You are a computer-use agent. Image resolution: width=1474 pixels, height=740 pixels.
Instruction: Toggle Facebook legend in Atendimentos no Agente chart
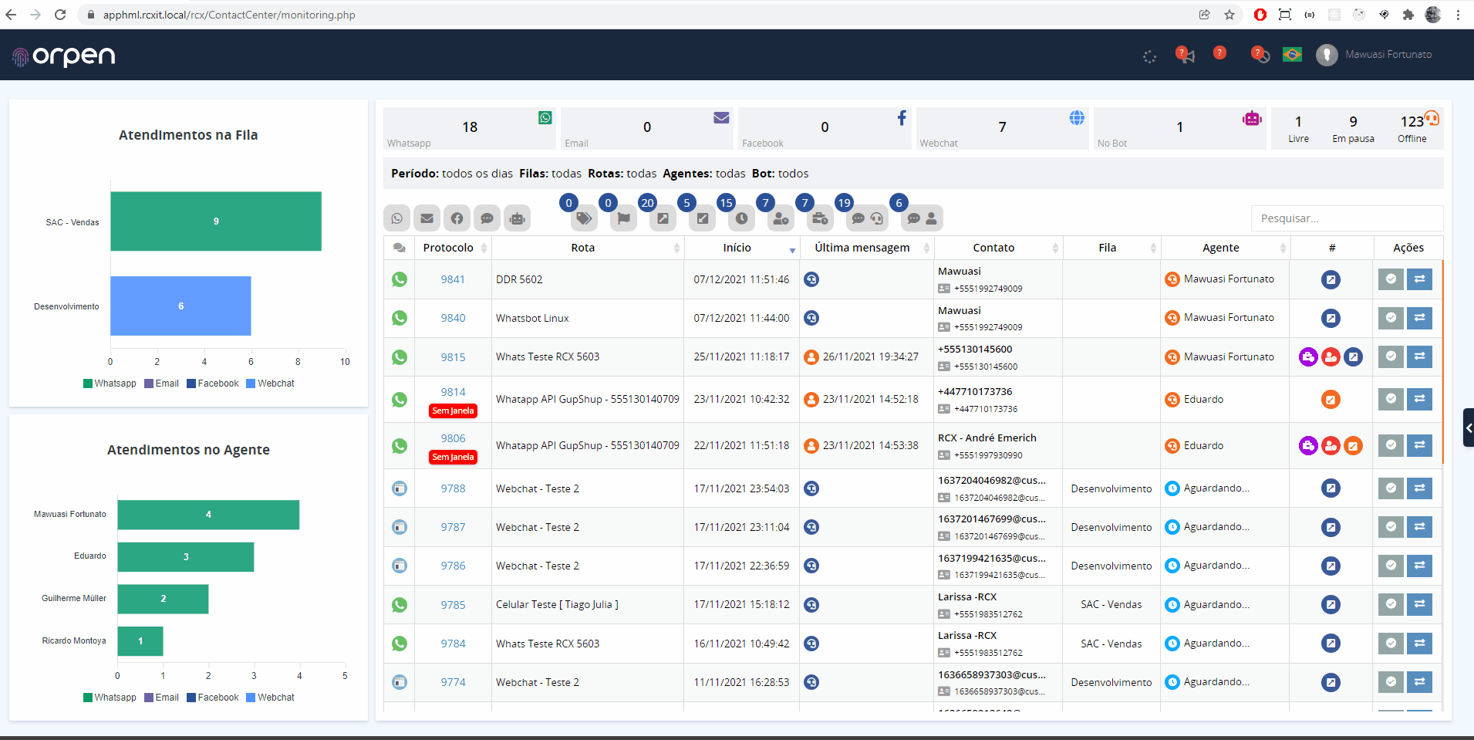(213, 698)
